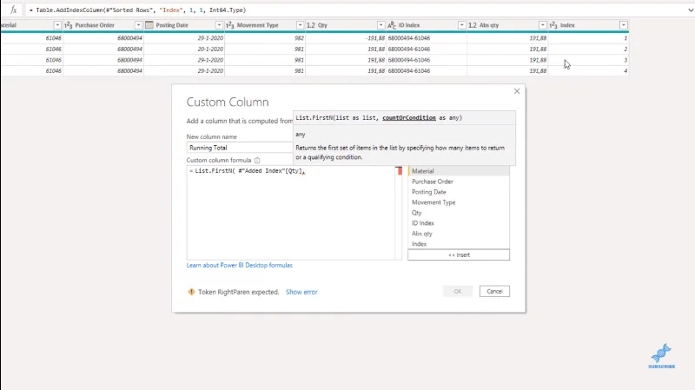The height and width of the screenshot is (390, 695).
Task: Open Learn about Power BI Desktop formulas
Action: tap(240, 265)
